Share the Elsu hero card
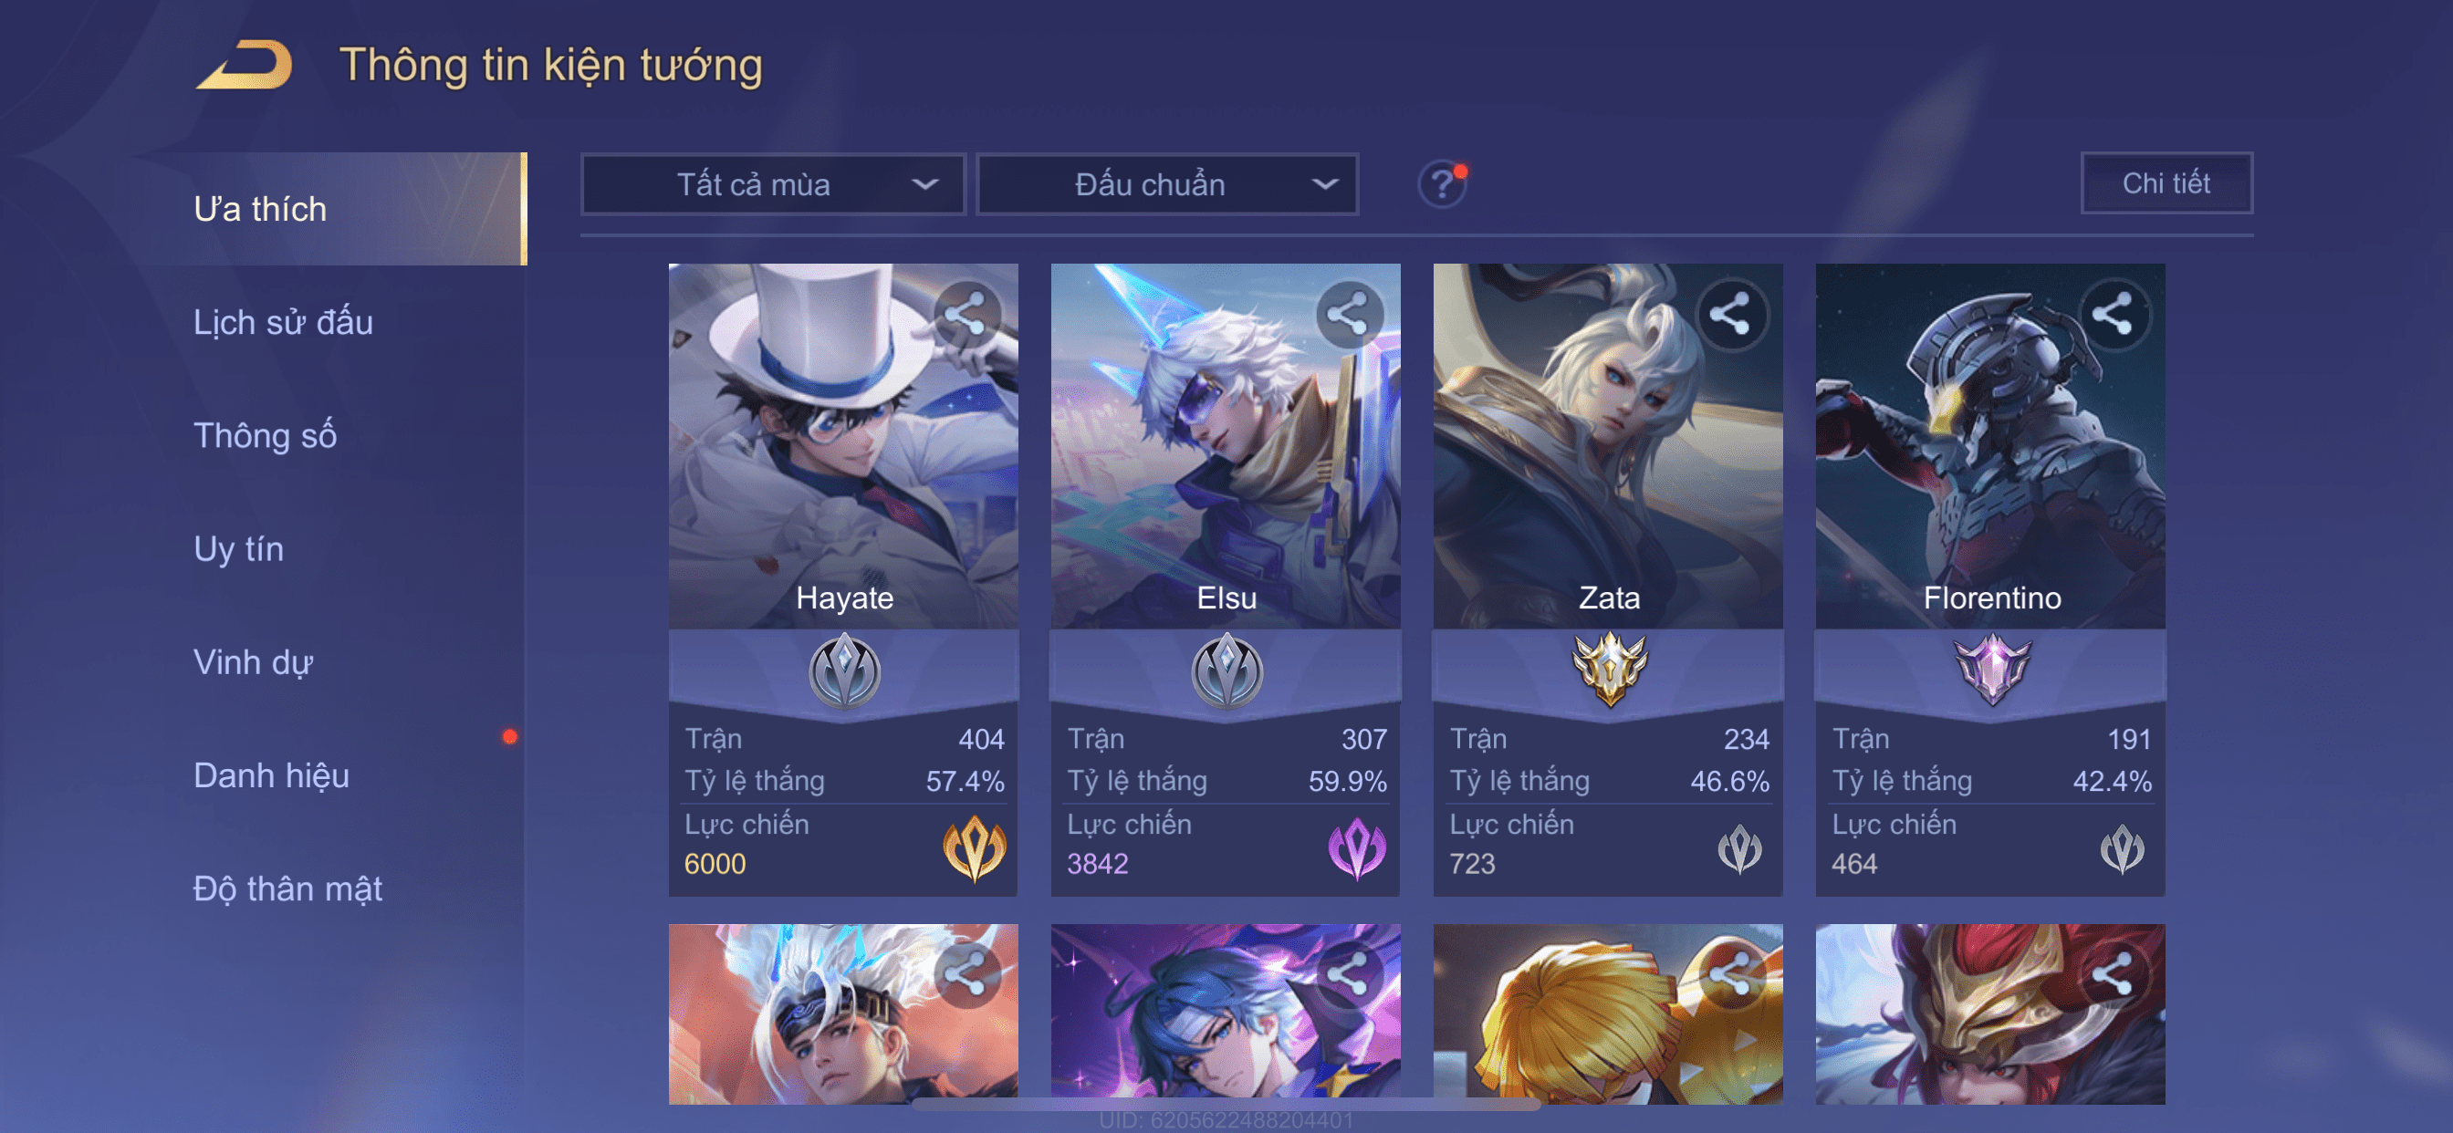Image resolution: width=2453 pixels, height=1133 pixels. point(1349,314)
